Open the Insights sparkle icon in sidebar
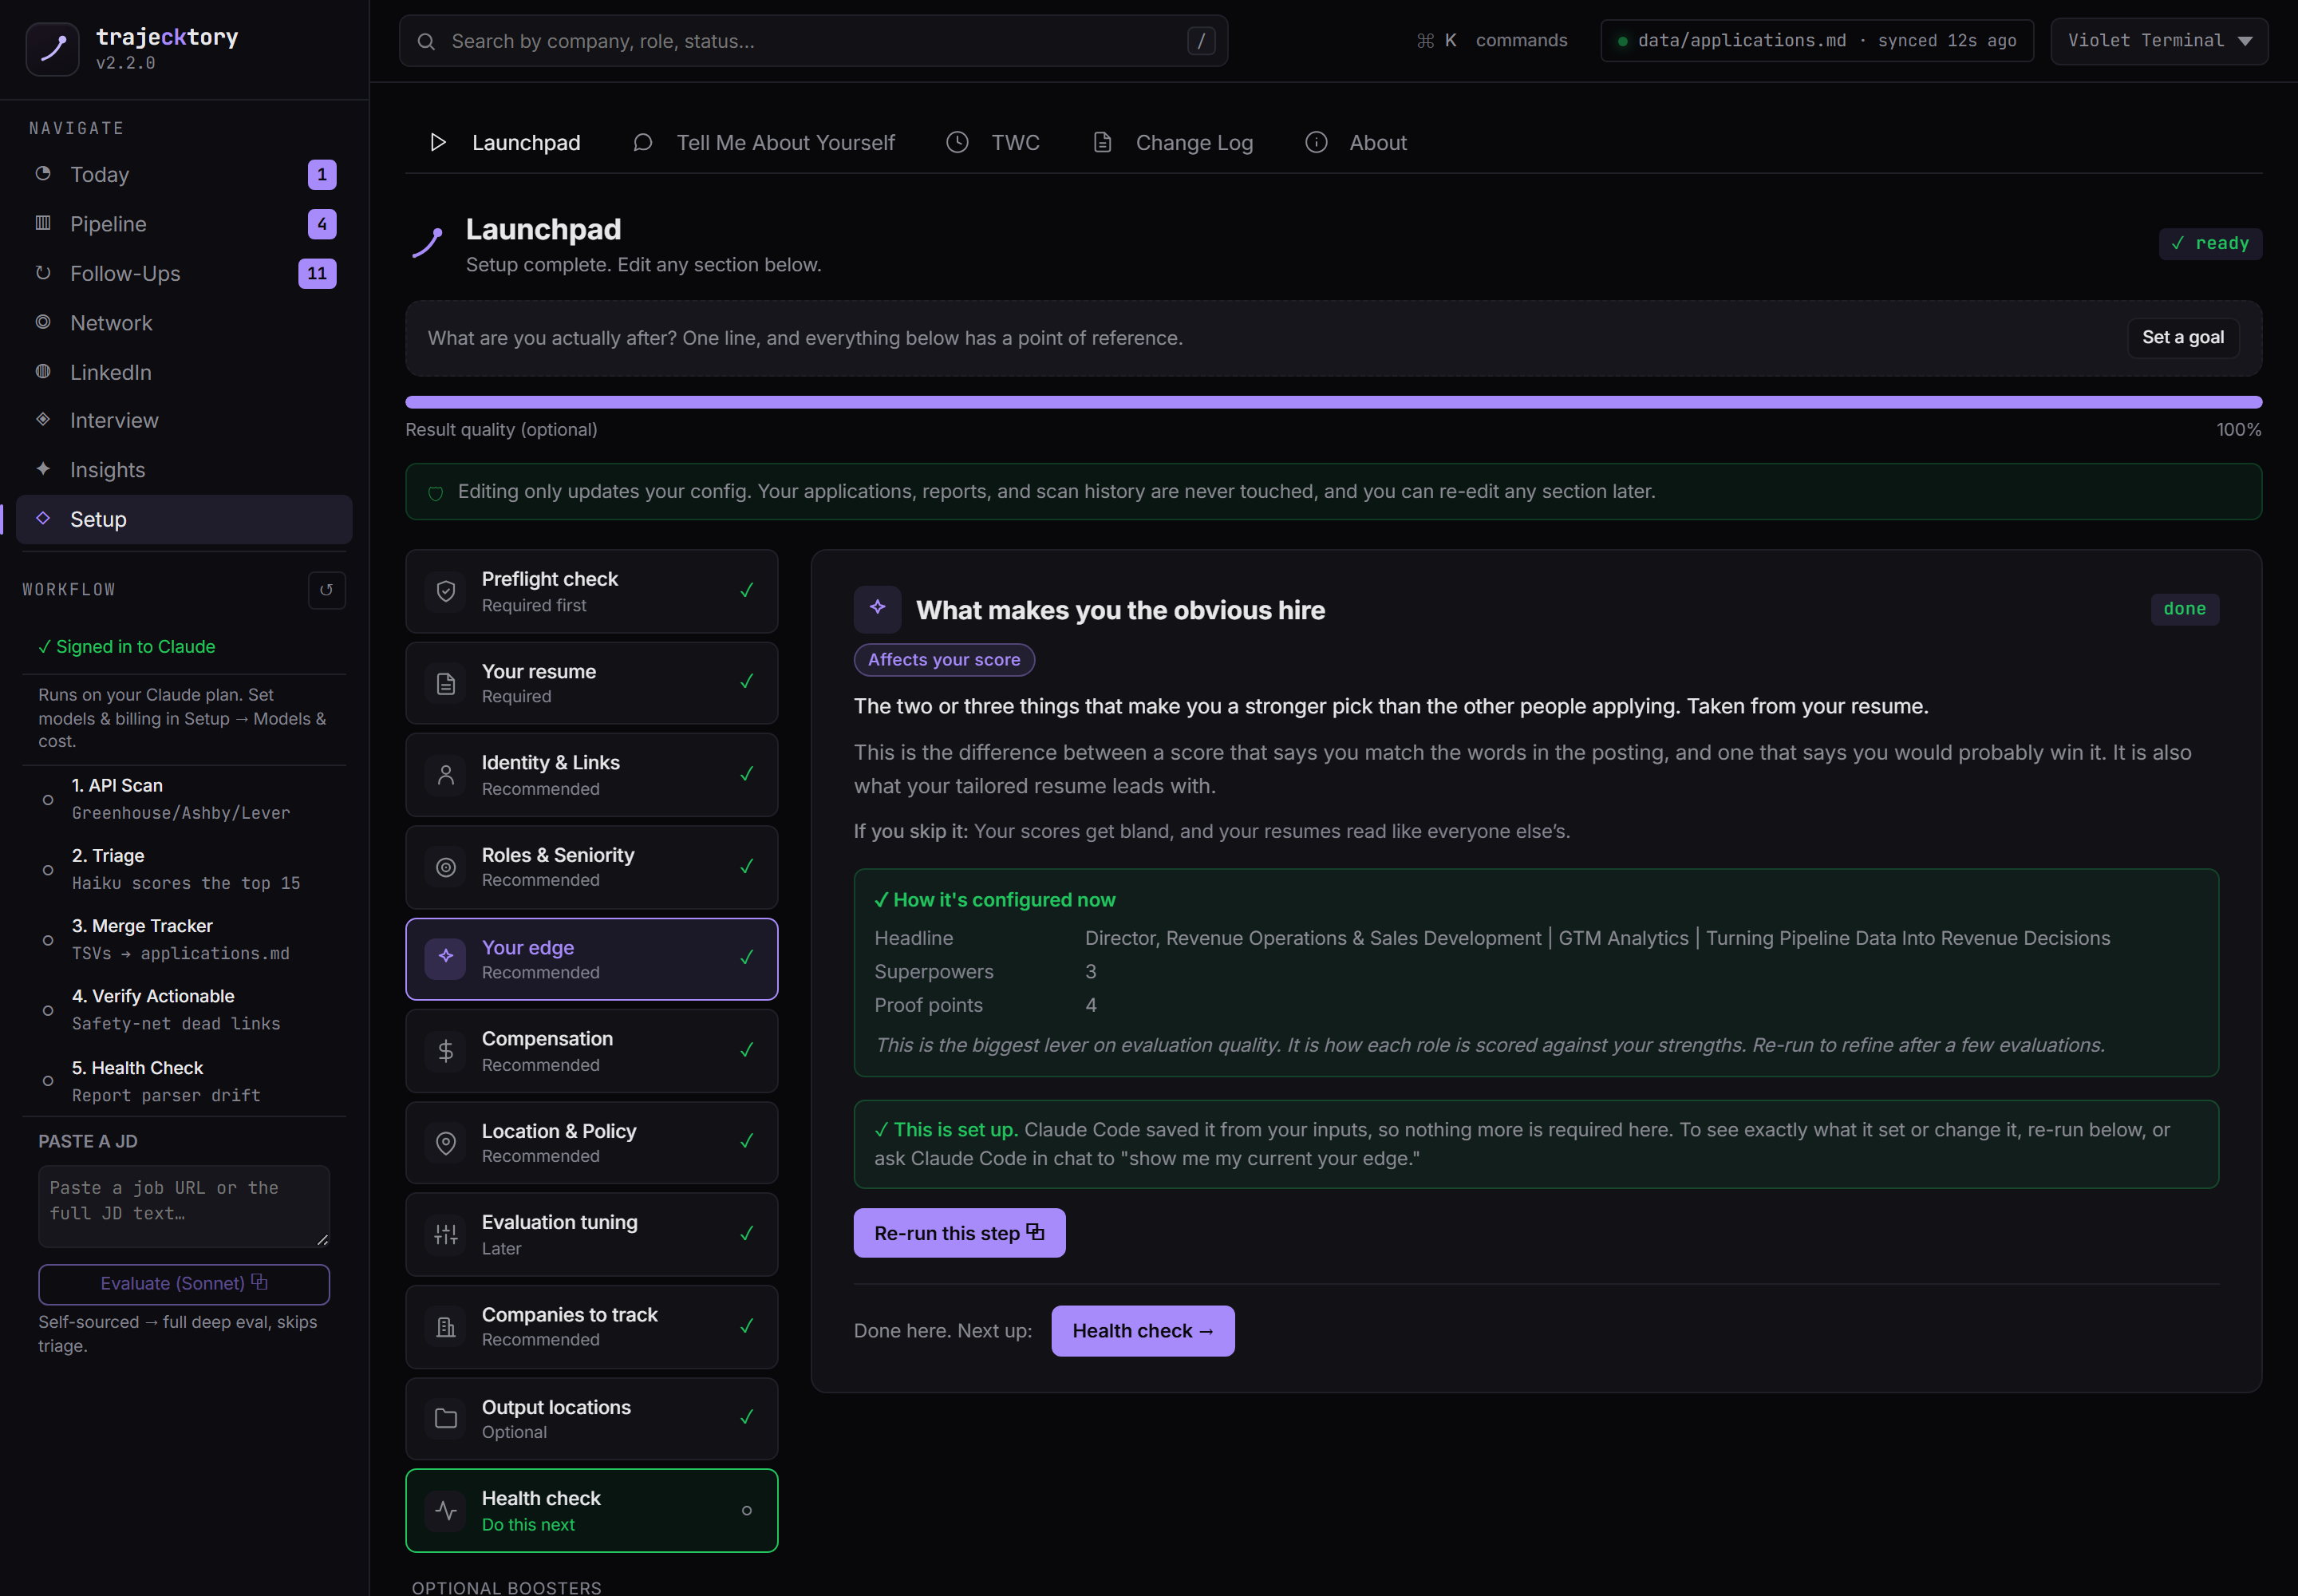Image resolution: width=2298 pixels, height=1596 pixels. (x=43, y=469)
